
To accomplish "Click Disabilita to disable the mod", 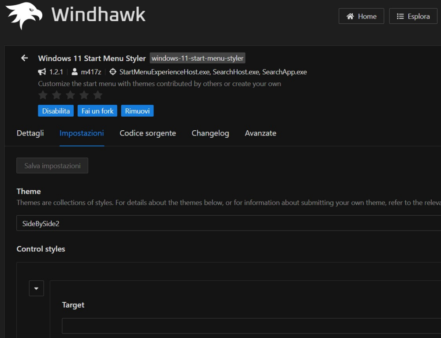I will pyautogui.click(x=56, y=111).
